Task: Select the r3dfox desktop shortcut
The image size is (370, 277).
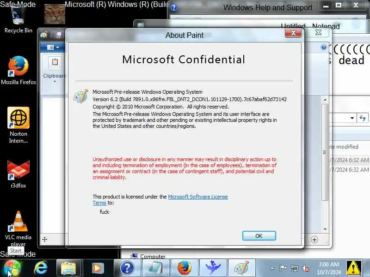Action: (18, 174)
